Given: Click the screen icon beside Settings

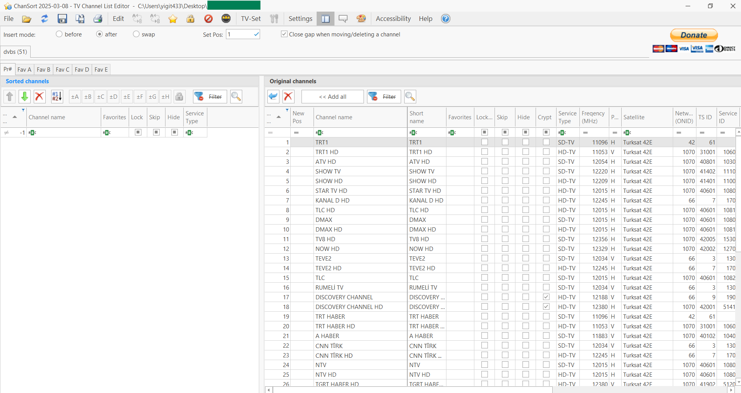Looking at the screenshot, I should coord(343,19).
